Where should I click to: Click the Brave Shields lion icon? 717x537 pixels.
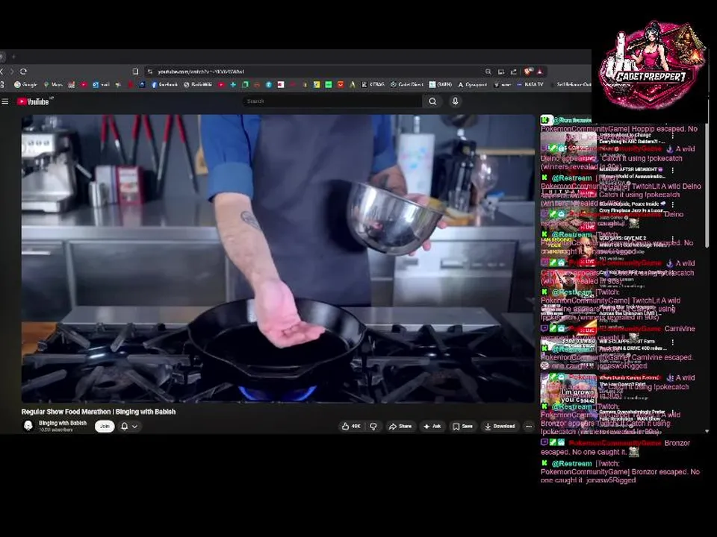528,72
